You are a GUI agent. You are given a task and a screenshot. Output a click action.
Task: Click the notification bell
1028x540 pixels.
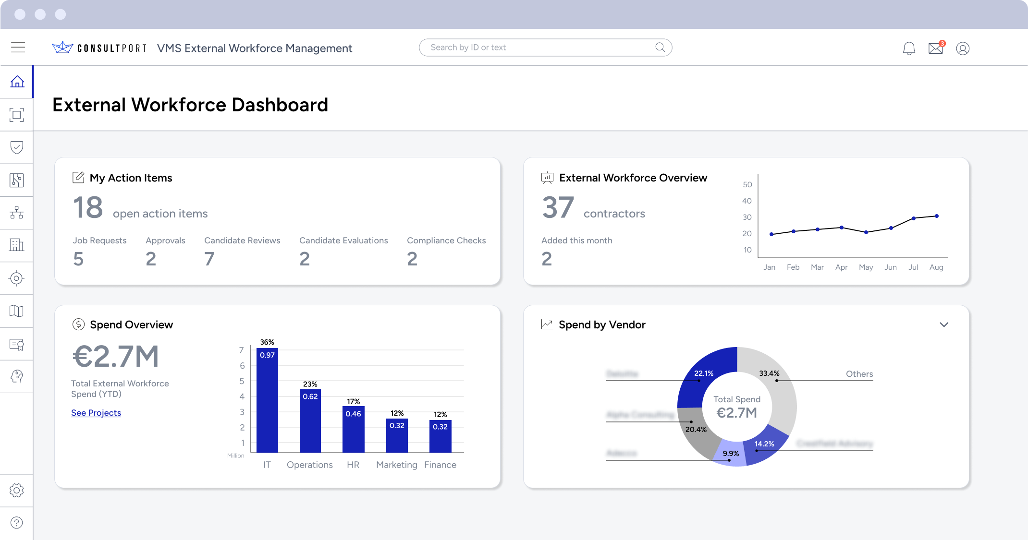pyautogui.click(x=909, y=48)
